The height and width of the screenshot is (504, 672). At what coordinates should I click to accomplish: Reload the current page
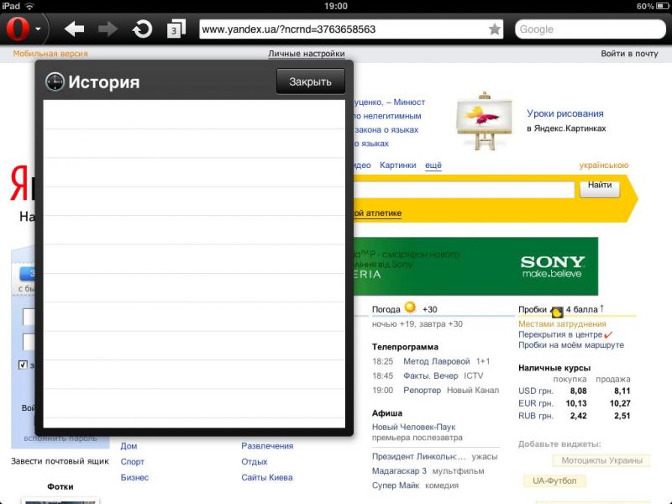pos(143,29)
